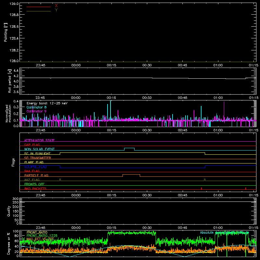The width and height of the screenshot is (260, 260).
Task: Click the SAA_FLAG label
Action: (32, 171)
